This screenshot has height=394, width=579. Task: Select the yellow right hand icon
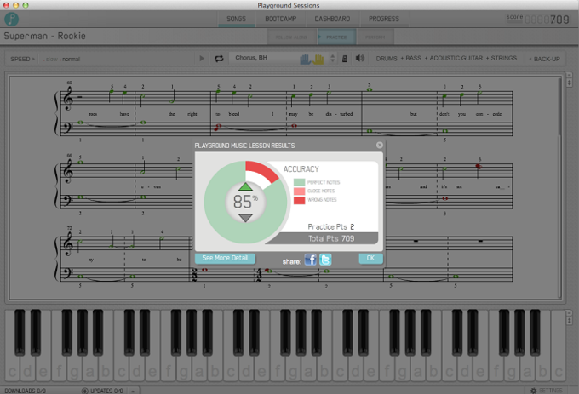(318, 59)
